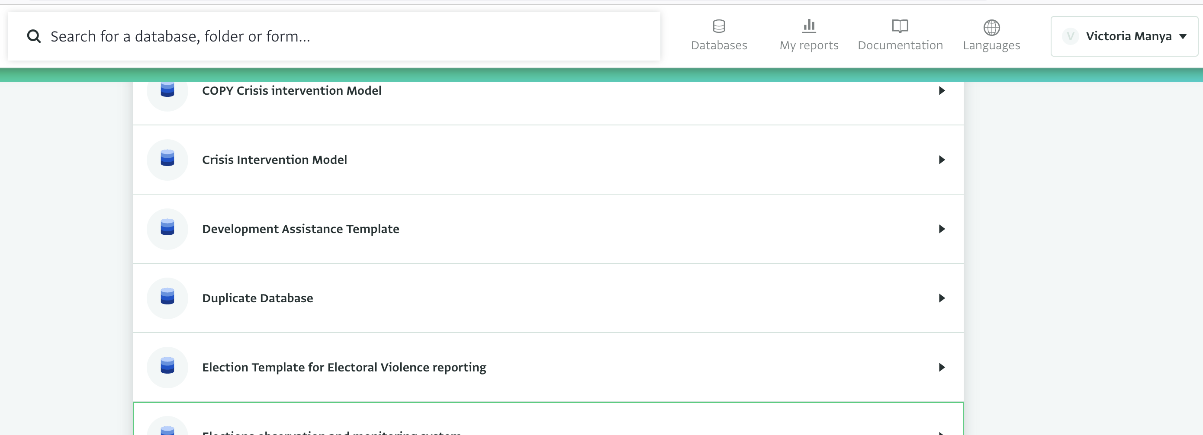Expand the Election Template row arrow

tap(942, 367)
